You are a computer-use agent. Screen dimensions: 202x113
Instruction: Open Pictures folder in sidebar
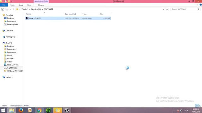coord(10,59)
